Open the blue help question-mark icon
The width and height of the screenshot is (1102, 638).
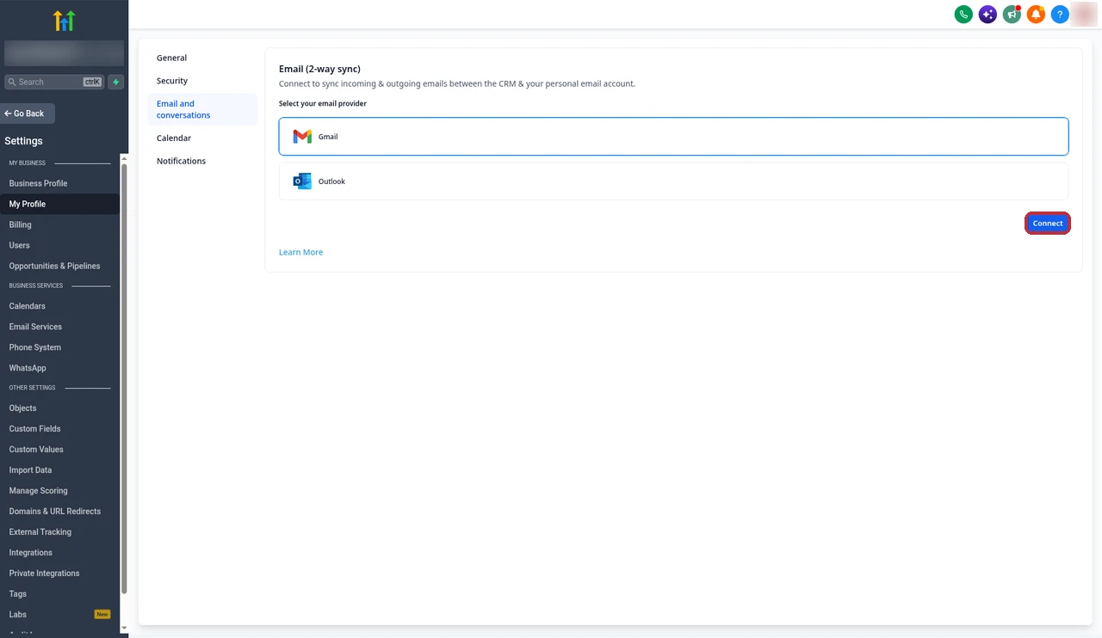click(x=1060, y=15)
